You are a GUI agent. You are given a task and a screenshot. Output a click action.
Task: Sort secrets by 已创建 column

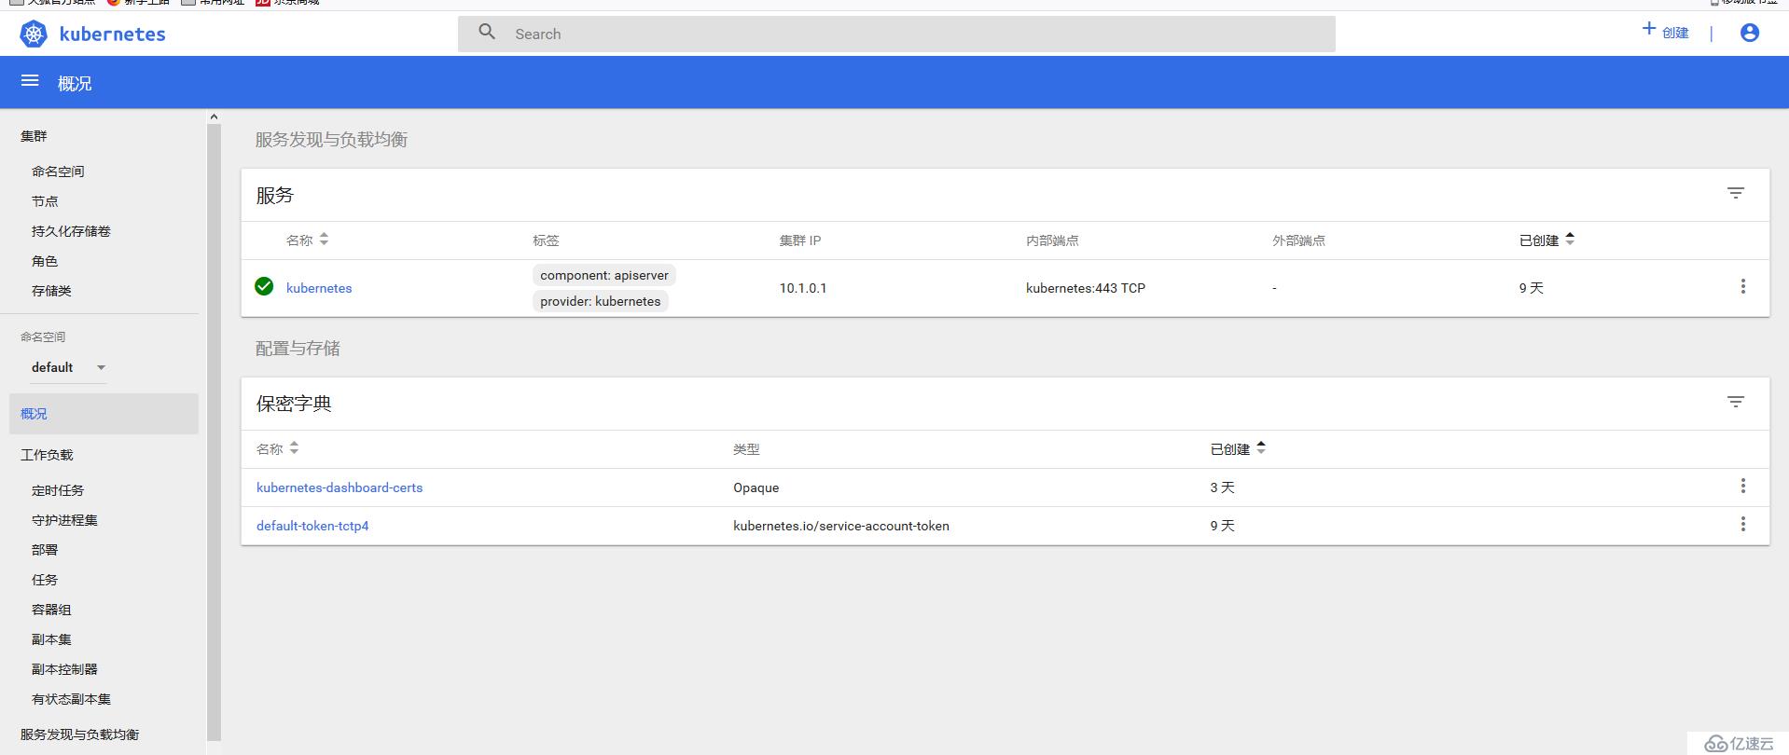[x=1238, y=448]
